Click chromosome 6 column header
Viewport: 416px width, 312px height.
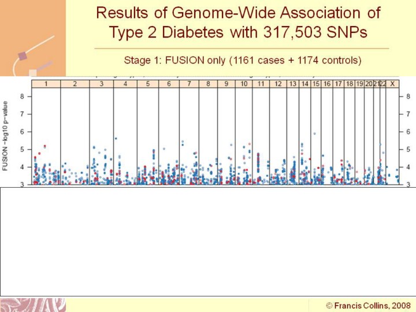tap(168, 84)
